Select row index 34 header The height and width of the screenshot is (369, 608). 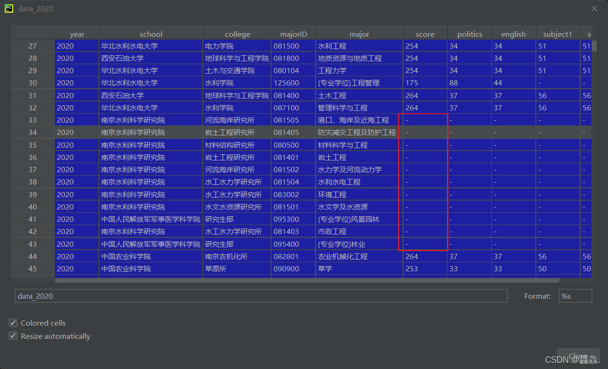[33, 133]
